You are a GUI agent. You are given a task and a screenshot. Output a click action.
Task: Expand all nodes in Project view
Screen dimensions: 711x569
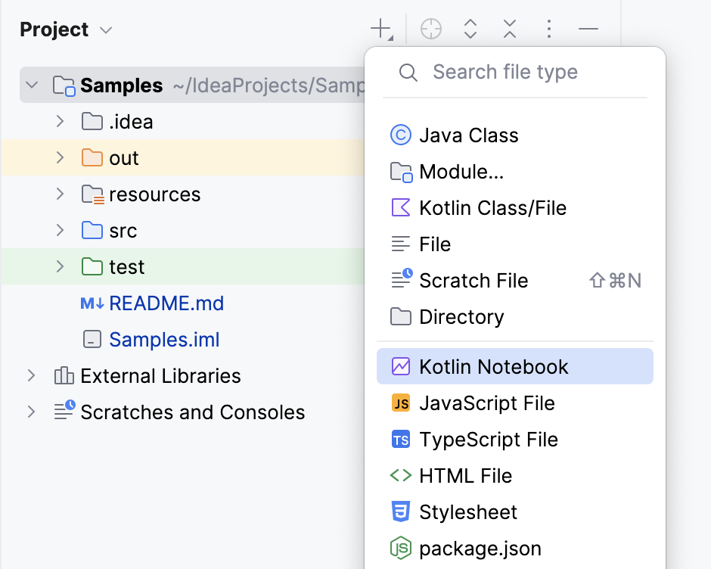pos(470,29)
